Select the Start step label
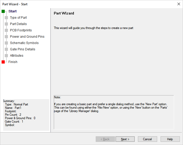This screenshot has width=183, height=145. point(12,11)
